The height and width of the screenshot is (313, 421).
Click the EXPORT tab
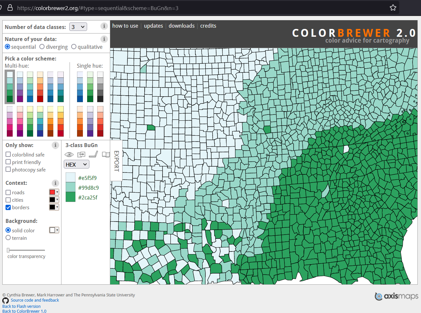(x=116, y=161)
